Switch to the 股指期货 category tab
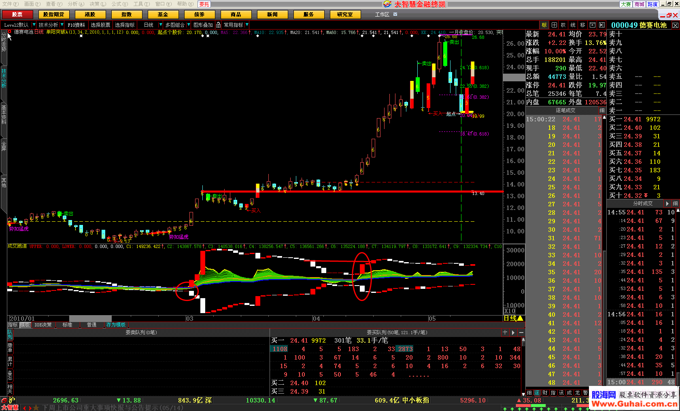 tap(54, 14)
